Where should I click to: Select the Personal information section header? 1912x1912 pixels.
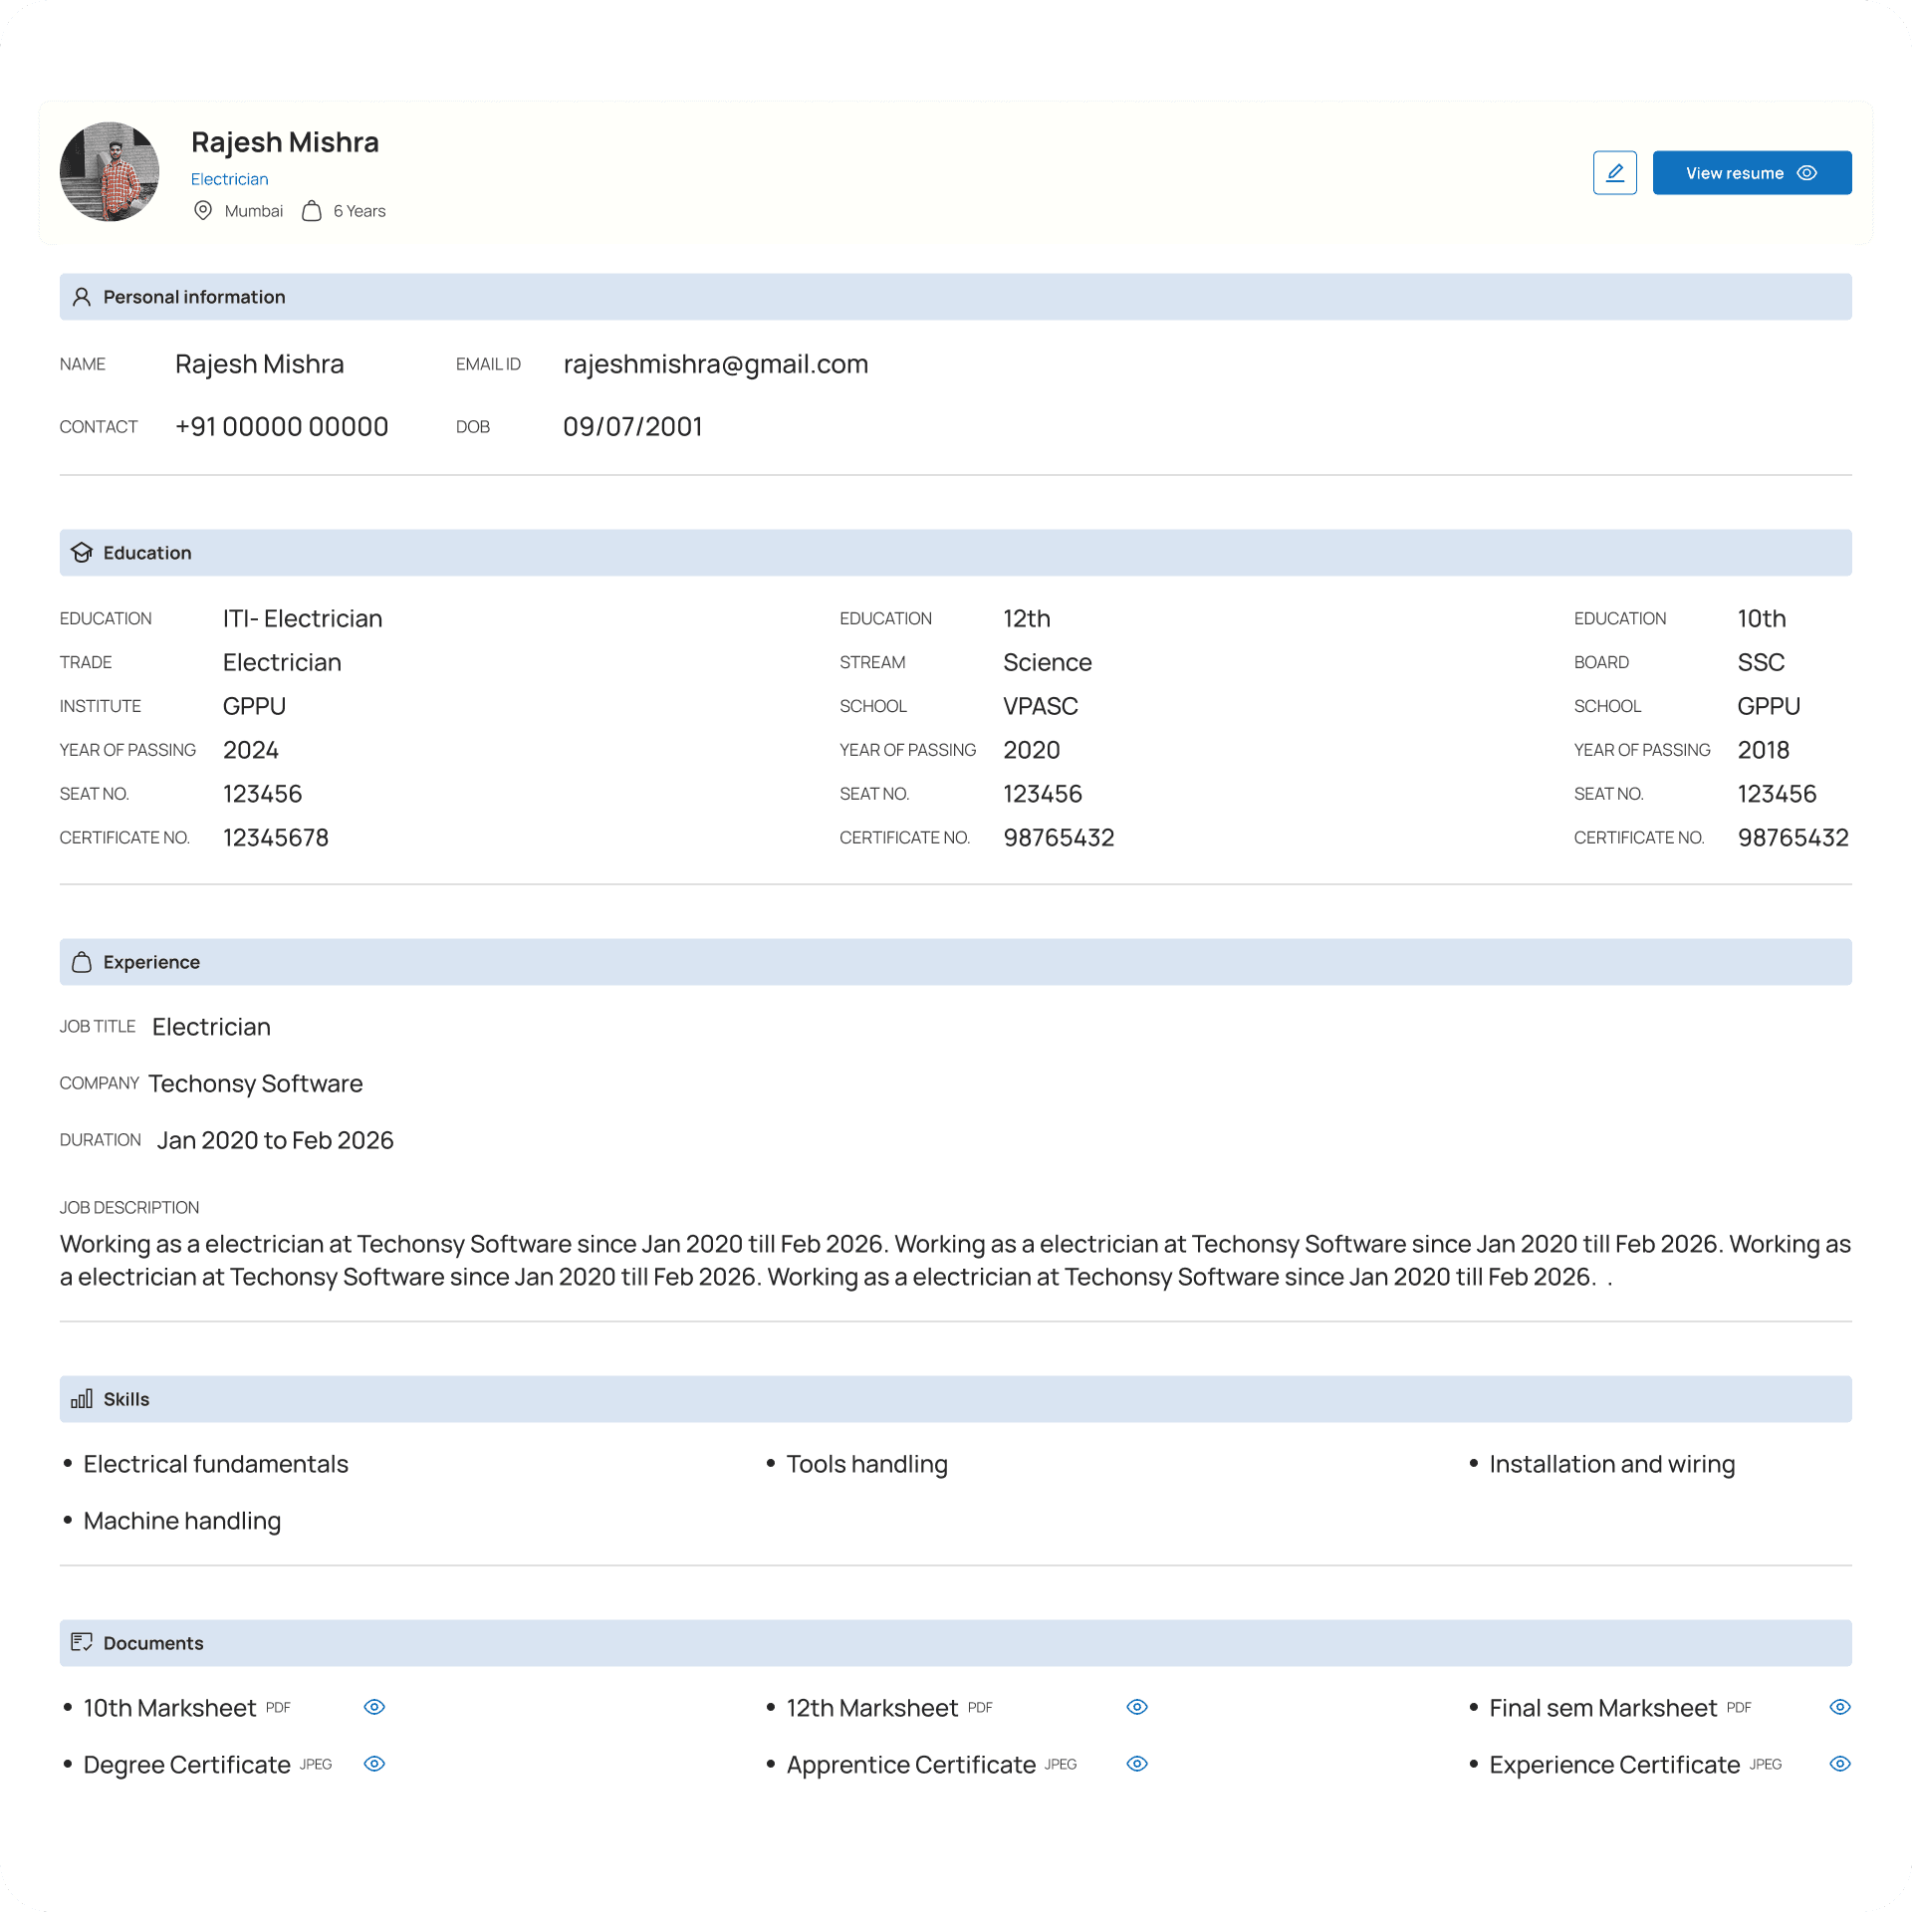(956, 297)
